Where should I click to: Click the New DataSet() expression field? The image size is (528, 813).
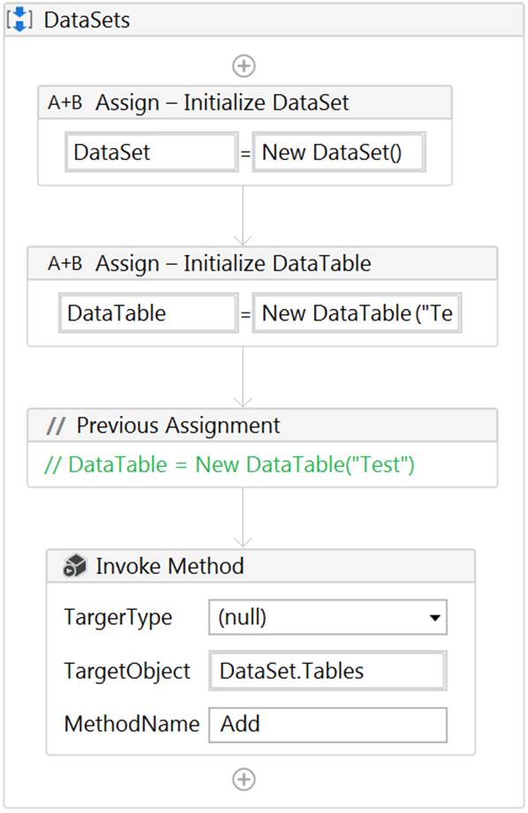pos(339,152)
